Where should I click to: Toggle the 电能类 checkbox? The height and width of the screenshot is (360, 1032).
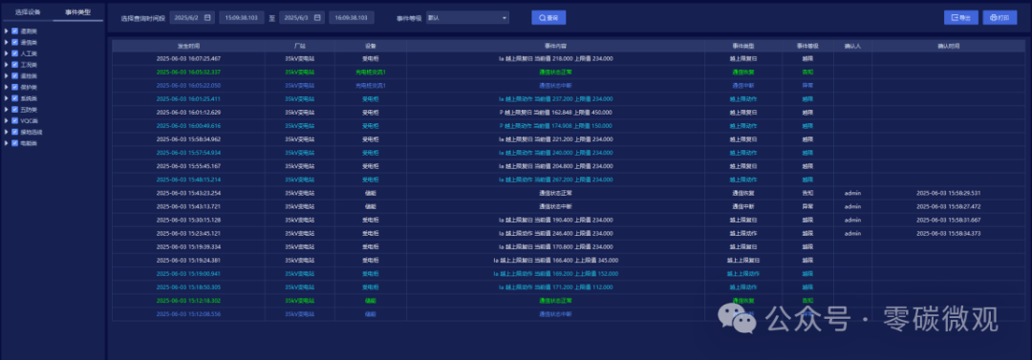[x=14, y=143]
